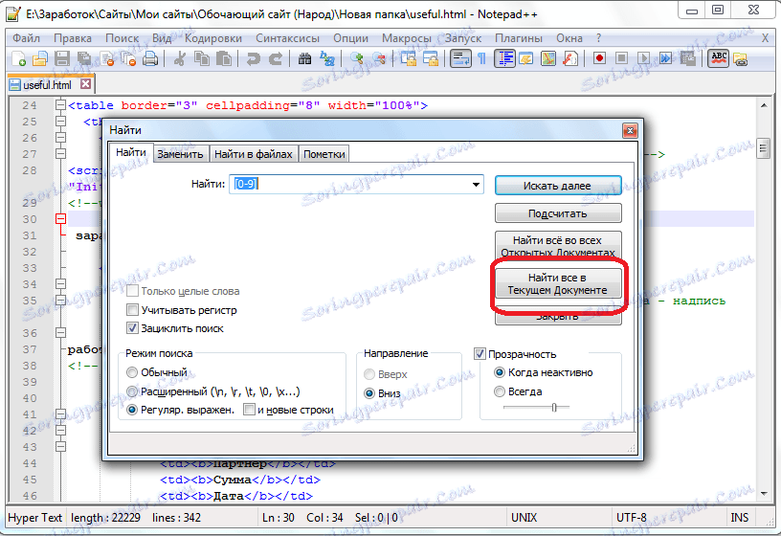The image size is (781, 536).
Task: Redo action with toolbar arrow
Action: (276, 58)
